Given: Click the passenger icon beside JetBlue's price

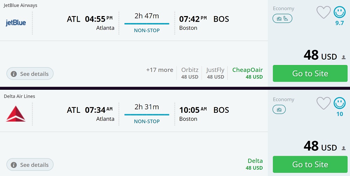Looking at the screenshot, I should [343, 57].
